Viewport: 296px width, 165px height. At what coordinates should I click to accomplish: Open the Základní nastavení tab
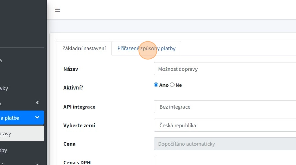pyautogui.click(x=84, y=48)
